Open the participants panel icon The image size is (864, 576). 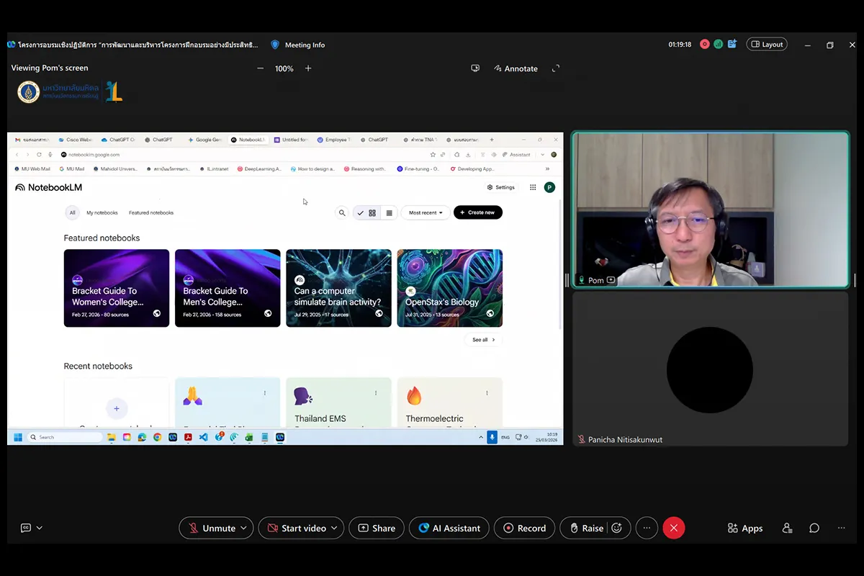pos(787,528)
